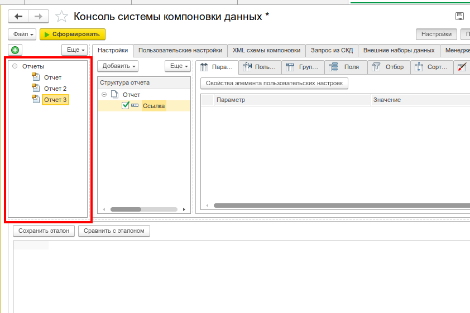470x313 pixels.
Task: Collapse the Отчет node in report structure
Action: [x=104, y=95]
